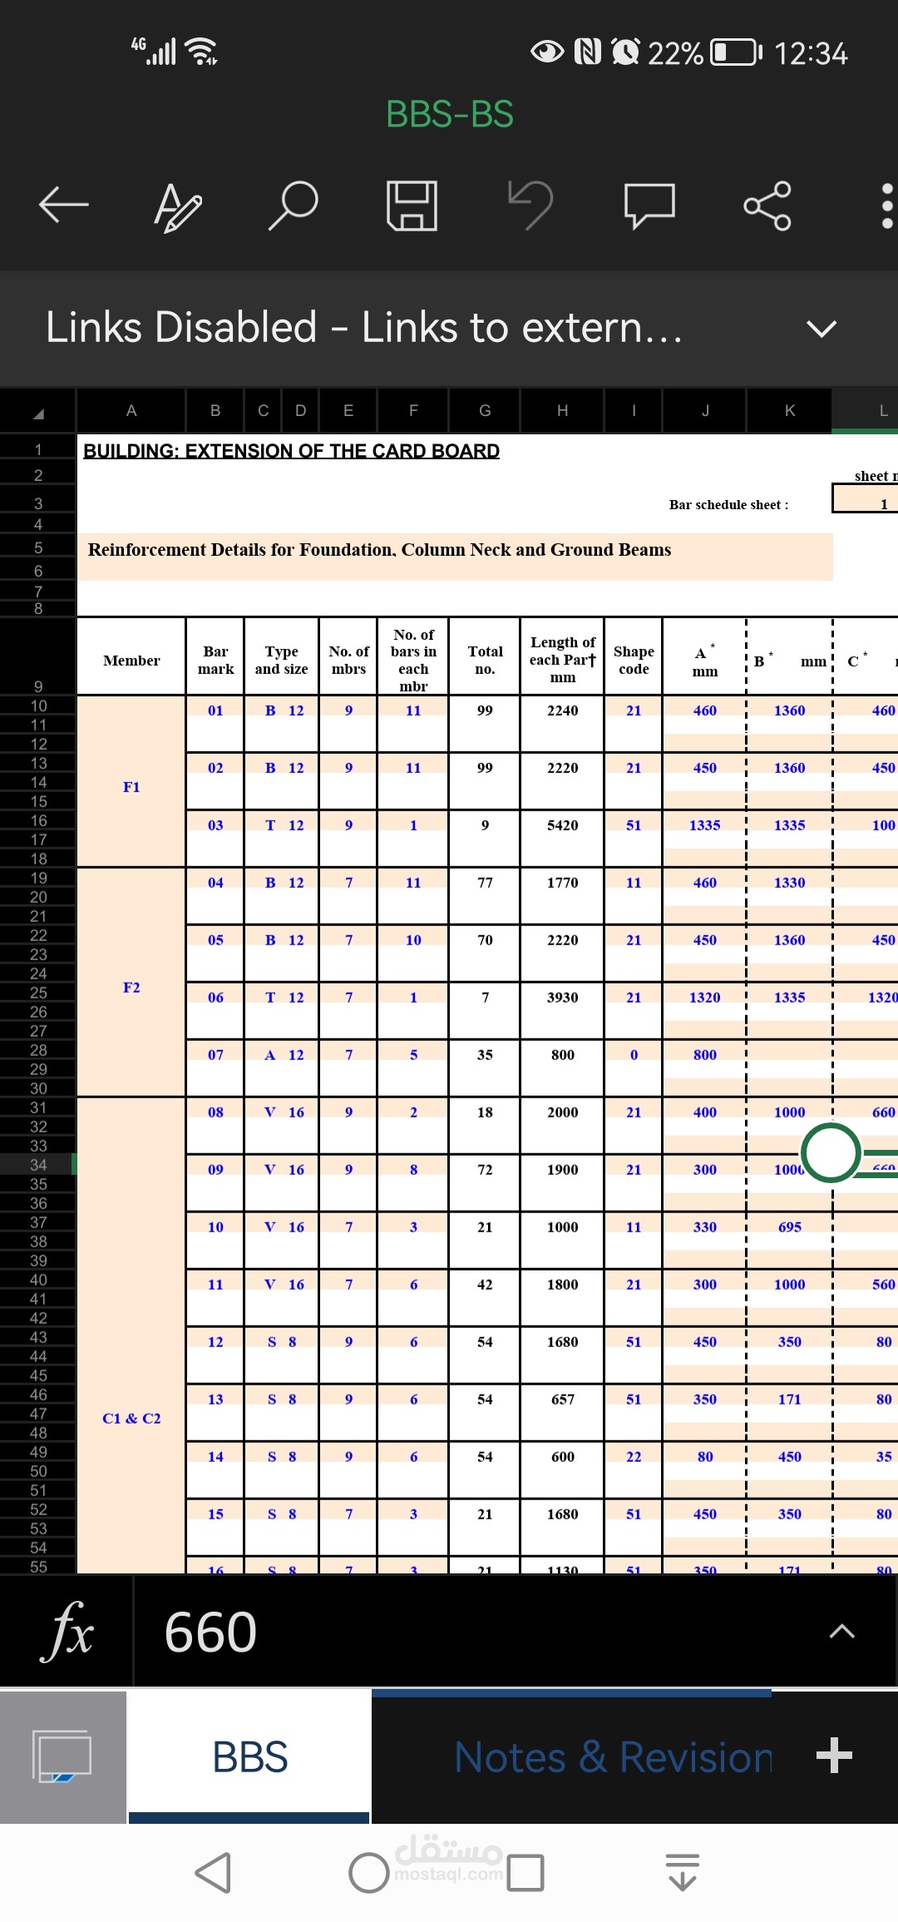Tap the back arrow icon
Viewport: 898px width, 1922px height.
coord(64,205)
